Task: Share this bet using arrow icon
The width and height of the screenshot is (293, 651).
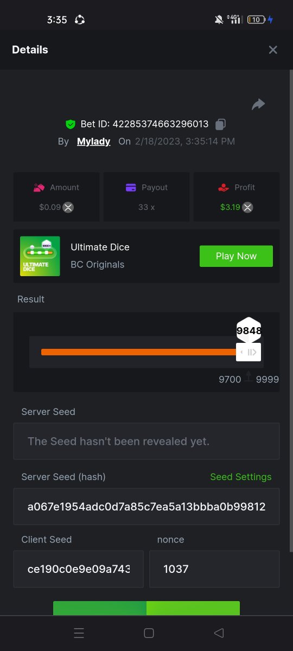Action: [258, 104]
